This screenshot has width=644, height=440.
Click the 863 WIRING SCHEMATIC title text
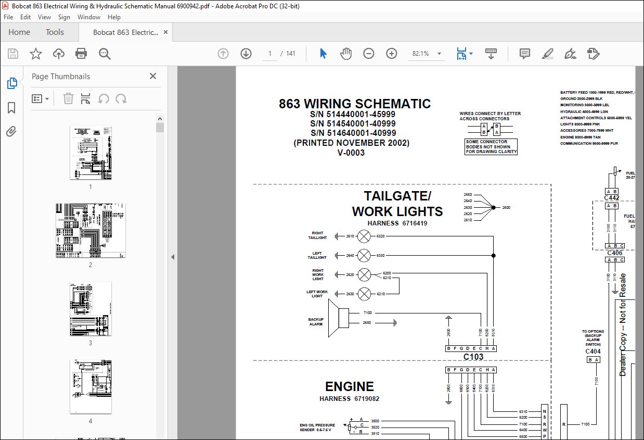point(355,104)
